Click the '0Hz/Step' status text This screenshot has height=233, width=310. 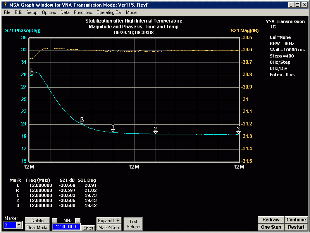click(x=280, y=62)
